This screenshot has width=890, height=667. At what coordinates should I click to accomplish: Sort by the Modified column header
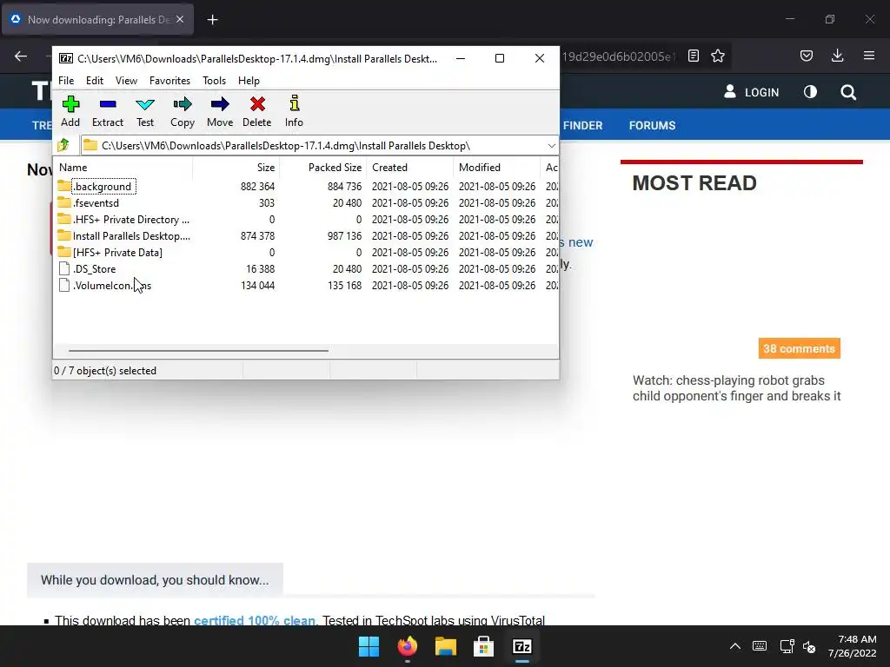pyautogui.click(x=496, y=168)
